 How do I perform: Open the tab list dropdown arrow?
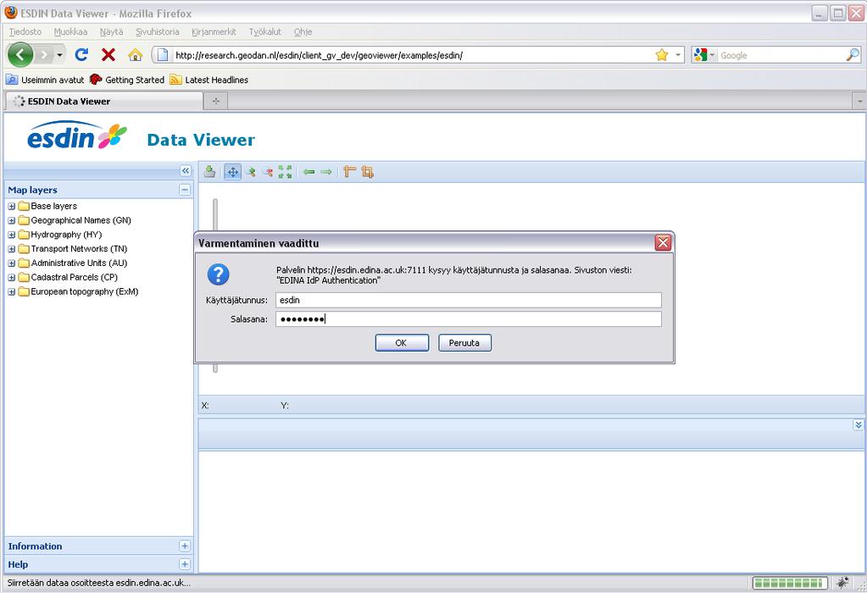point(859,101)
